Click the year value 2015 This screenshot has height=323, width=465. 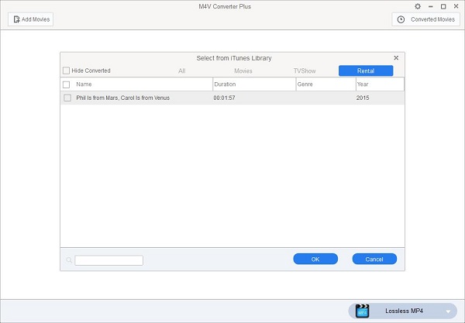click(x=363, y=98)
